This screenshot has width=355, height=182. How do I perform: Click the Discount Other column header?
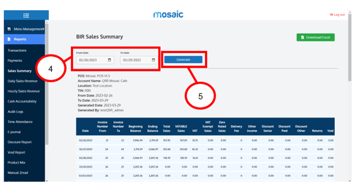click(x=301, y=128)
